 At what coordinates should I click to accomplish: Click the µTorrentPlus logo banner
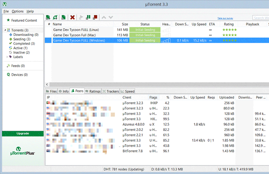pyautogui.click(x=23, y=151)
